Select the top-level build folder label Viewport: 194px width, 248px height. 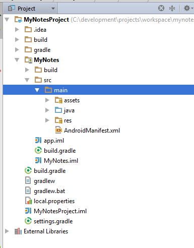[x=40, y=40]
